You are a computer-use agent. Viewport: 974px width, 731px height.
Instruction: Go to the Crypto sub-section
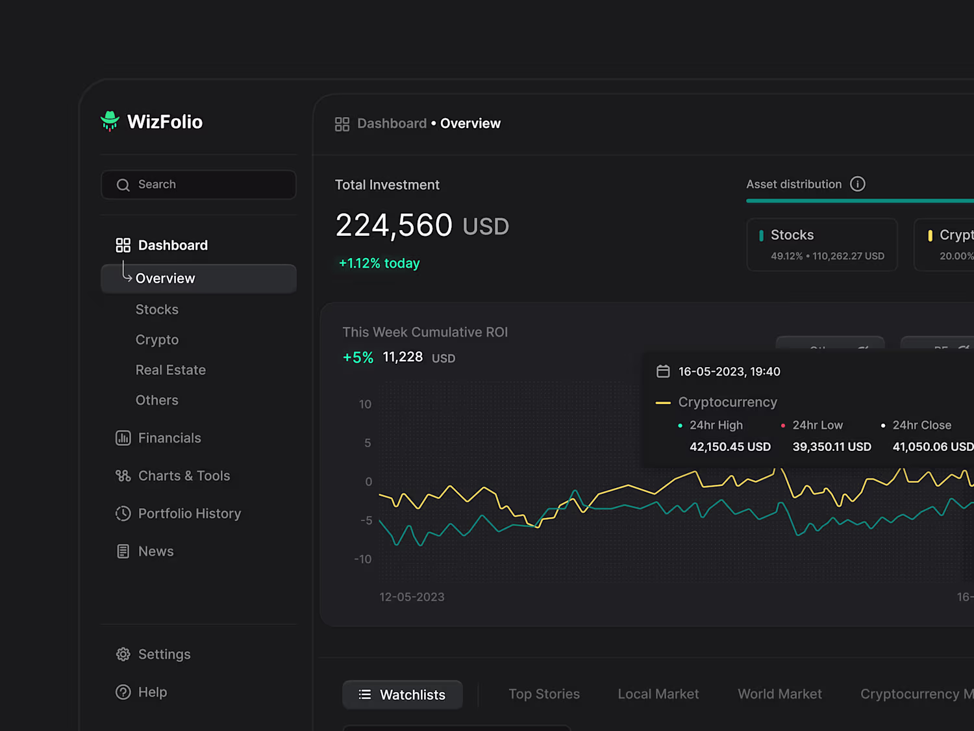pos(157,340)
